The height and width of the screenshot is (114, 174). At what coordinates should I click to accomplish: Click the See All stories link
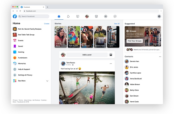click(117, 24)
